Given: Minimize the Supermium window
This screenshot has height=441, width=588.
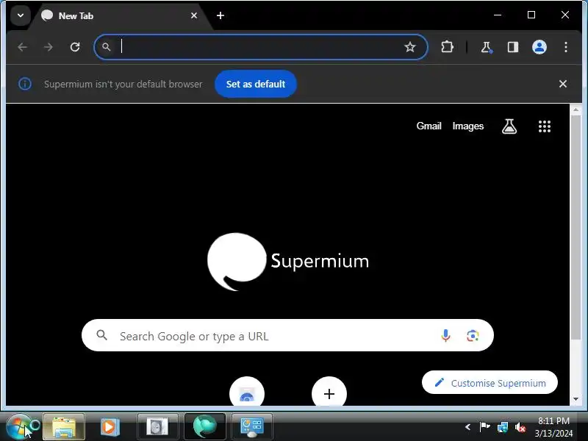Looking at the screenshot, I should [x=498, y=15].
